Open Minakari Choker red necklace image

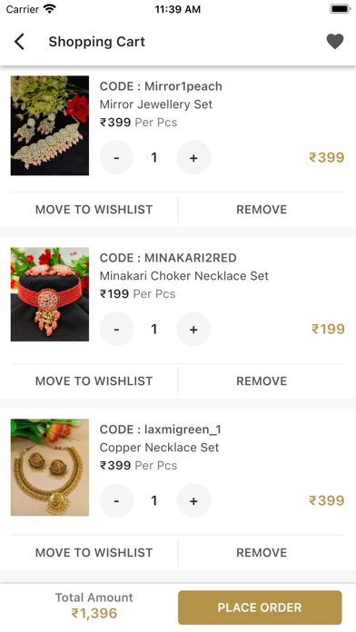click(50, 294)
